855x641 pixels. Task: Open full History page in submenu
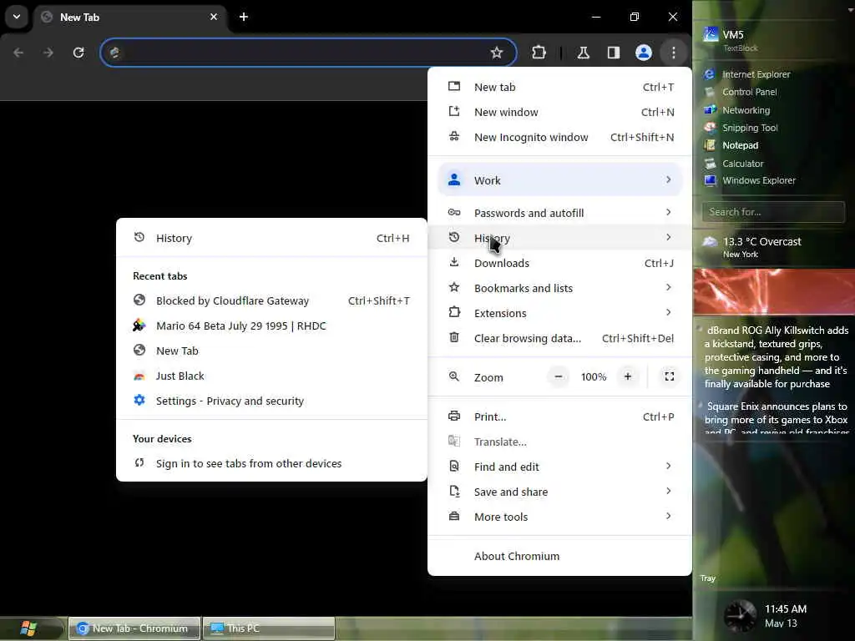coord(271,238)
